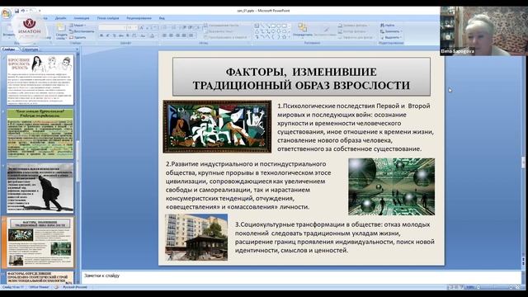Toggle italic formatting

pyautogui.click(x=108, y=35)
